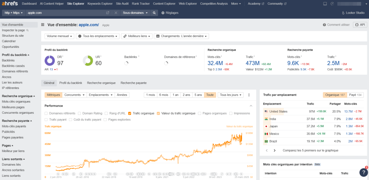Screen dimensions: 369x180
Task: Click the paid Trafic info icon
Action: (336, 56)
